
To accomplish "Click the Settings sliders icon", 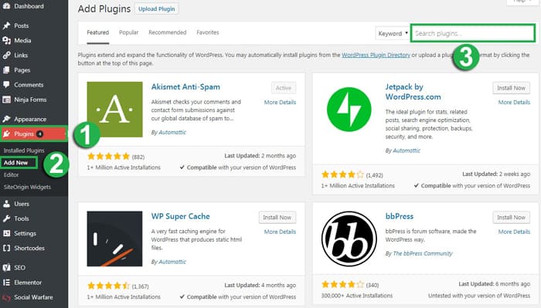I will coord(6,233).
